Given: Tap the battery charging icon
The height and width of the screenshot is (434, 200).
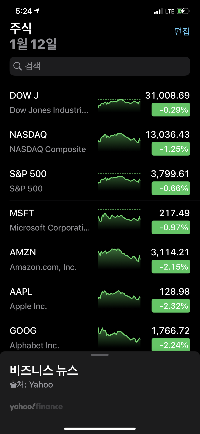Looking at the screenshot, I should click(183, 11).
